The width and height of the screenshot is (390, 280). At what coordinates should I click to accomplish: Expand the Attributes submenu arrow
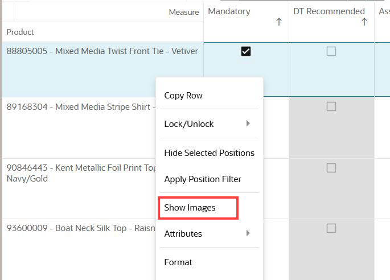[248, 233]
